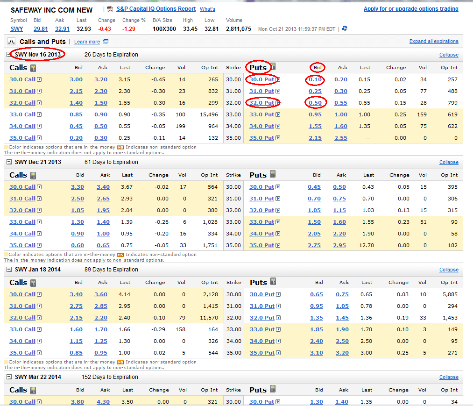The image size is (473, 406).
Task: Click the 32.91 ask quote link
Action: tap(62, 29)
